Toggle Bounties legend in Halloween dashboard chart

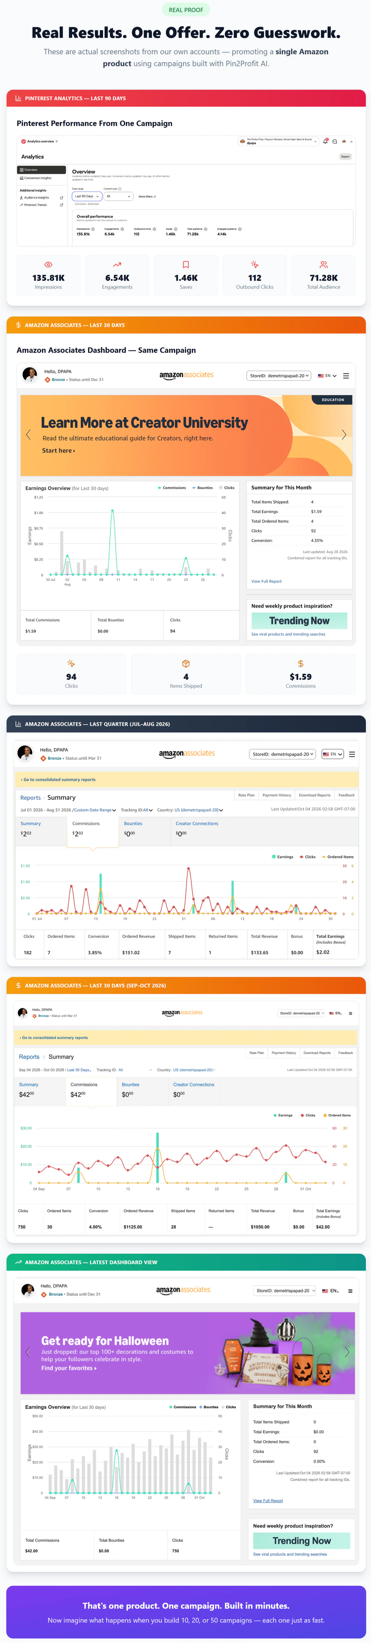[209, 1407]
